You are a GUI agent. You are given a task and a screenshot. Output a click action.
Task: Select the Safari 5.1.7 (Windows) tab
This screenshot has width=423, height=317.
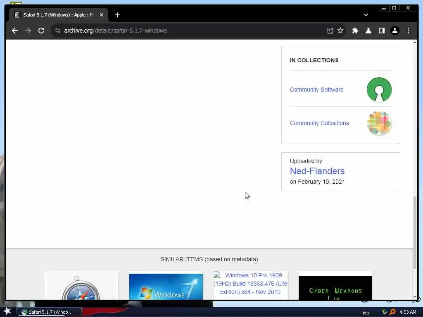[59, 15]
